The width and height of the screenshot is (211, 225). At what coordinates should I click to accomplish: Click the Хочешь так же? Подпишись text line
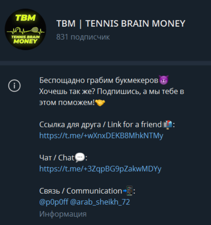[x=90, y=91]
